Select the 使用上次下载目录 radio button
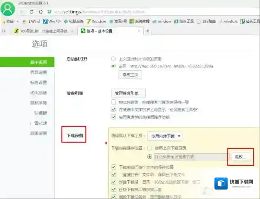Viewport: 260px width, 199px height. (149, 148)
